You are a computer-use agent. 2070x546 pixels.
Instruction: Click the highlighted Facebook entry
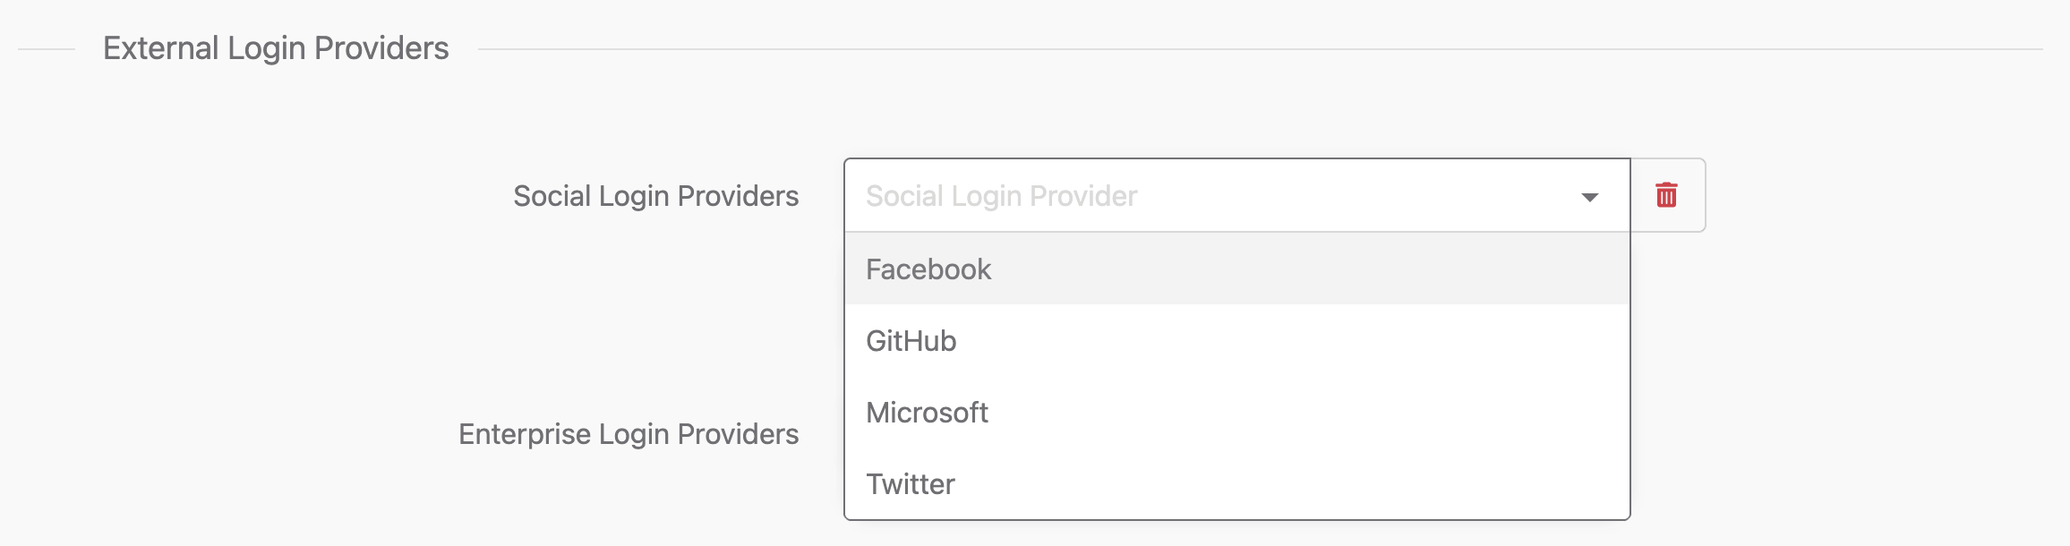click(1236, 269)
